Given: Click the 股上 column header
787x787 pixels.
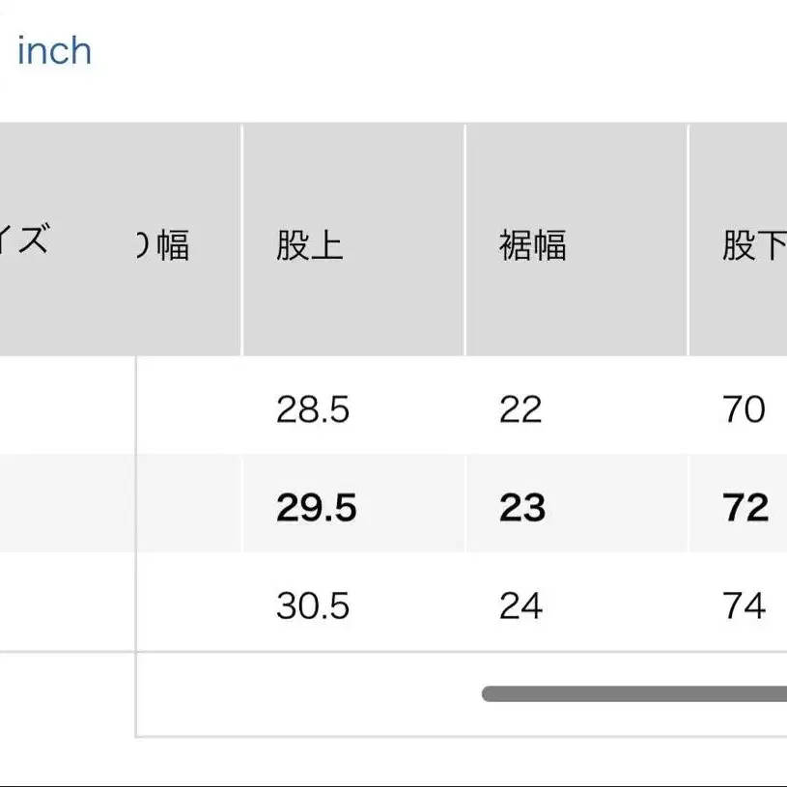Looking at the screenshot, I should 309,245.
